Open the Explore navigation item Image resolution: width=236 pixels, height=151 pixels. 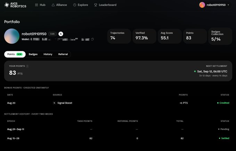click(x=81, y=5)
